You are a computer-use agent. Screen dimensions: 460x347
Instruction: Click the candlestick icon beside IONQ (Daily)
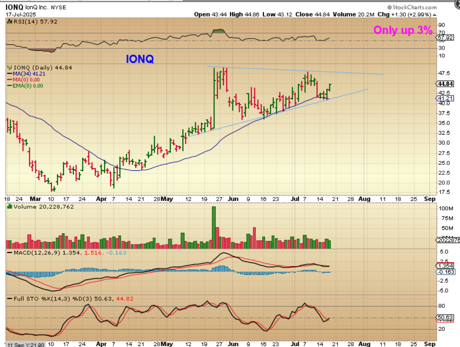point(9,68)
